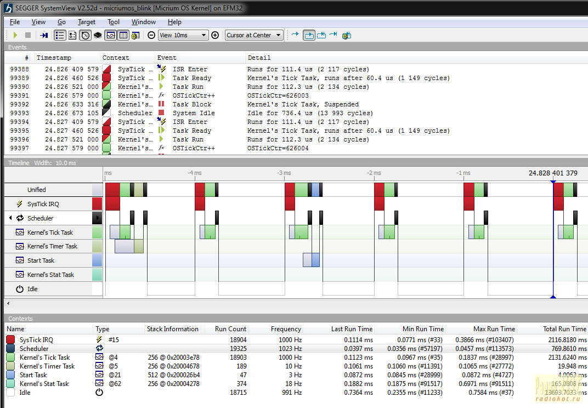The width and height of the screenshot is (588, 408).
Task: Click the Scheduler cycle-arrows icon in timeline
Action: (x=20, y=218)
